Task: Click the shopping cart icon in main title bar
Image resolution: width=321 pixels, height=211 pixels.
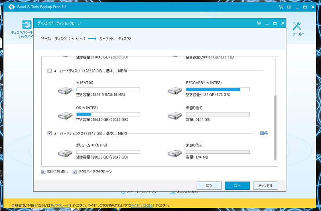Action: 281,7
